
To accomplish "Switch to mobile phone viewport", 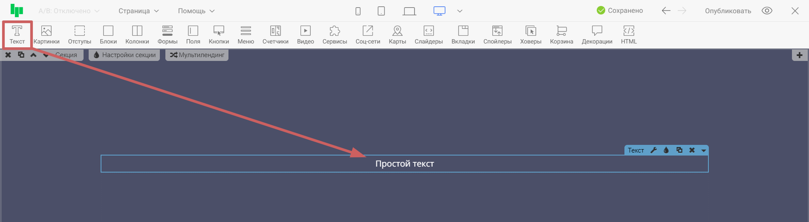I will pos(358,11).
